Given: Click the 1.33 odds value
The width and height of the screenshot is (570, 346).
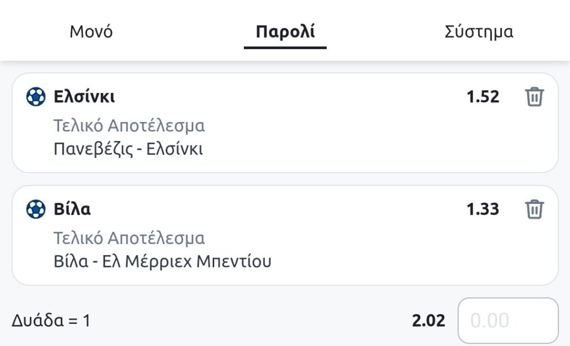Looking at the screenshot, I should [483, 209].
